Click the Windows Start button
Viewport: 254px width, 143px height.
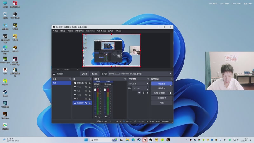86,140
